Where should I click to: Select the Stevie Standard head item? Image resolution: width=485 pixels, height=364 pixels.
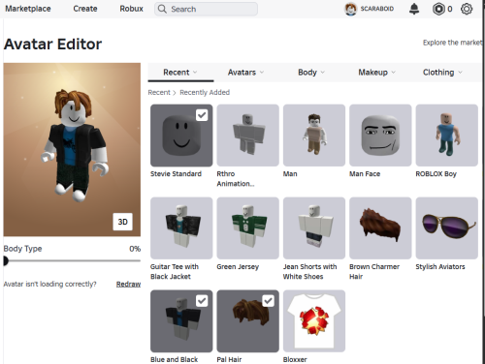pos(181,136)
